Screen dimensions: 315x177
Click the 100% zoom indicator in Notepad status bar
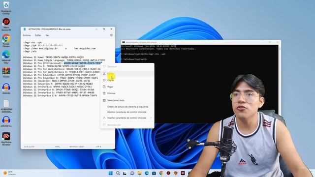pyautogui.click(x=58, y=147)
